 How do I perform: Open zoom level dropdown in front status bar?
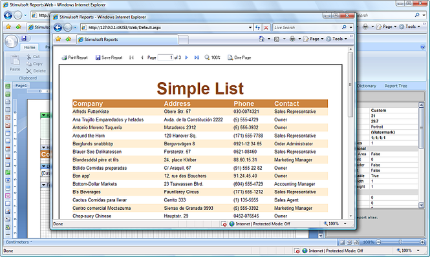point(345,224)
